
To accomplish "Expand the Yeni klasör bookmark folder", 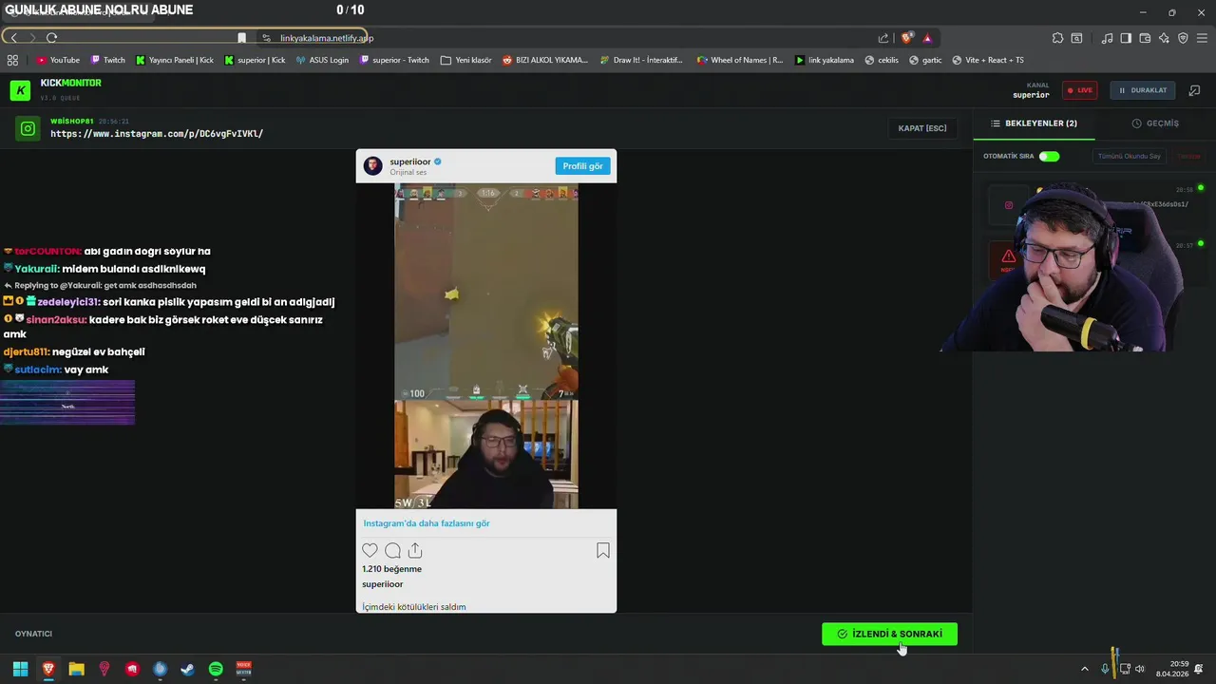I will point(465,60).
